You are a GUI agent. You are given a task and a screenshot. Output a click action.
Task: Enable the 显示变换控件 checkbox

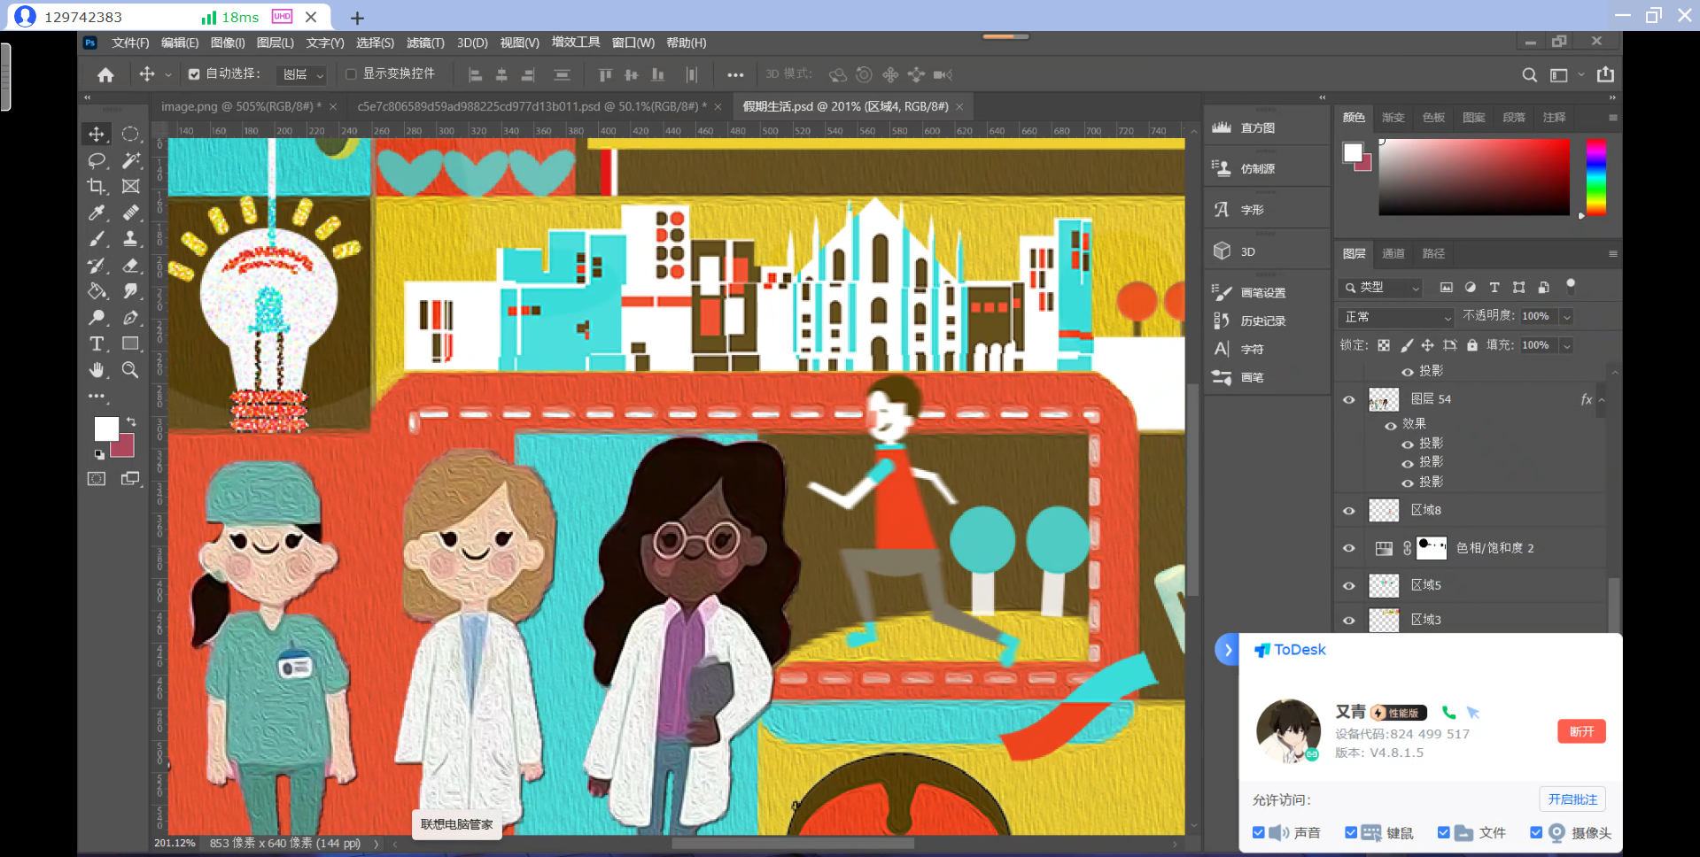tap(351, 74)
